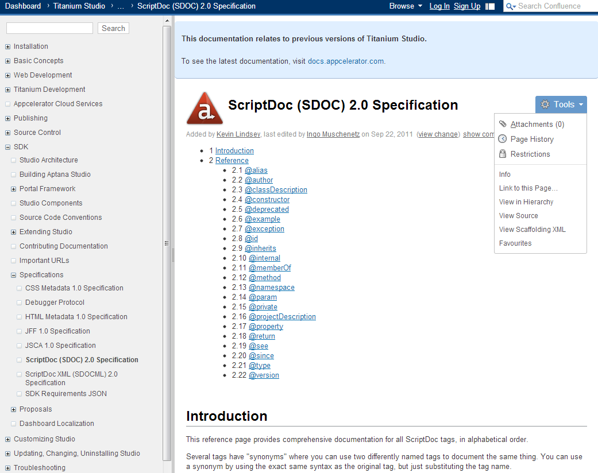The height and width of the screenshot is (473, 598).
Task: Jump to the @version link
Action: [264, 375]
